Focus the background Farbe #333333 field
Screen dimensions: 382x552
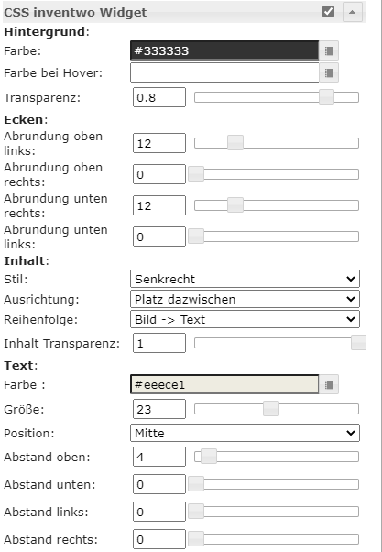coord(224,50)
